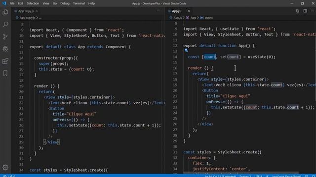Click 'super(props);' in left editor

(54, 63)
